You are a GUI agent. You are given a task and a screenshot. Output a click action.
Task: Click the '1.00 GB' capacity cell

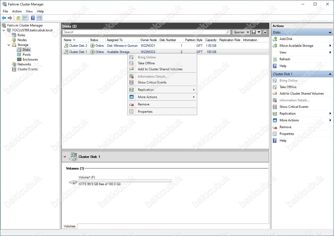click(x=211, y=46)
